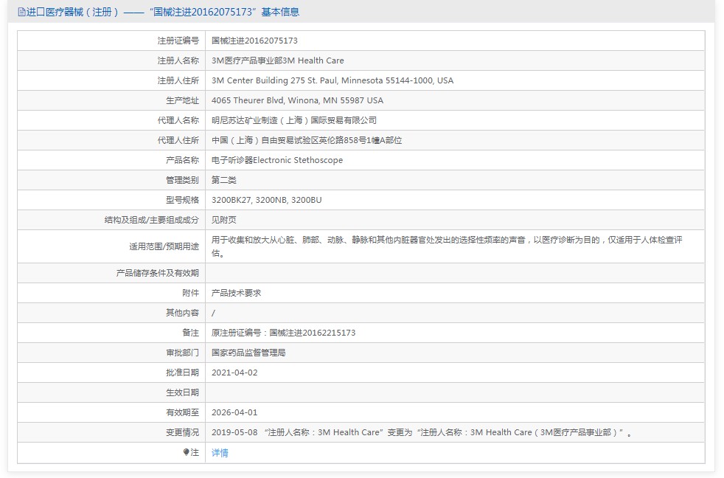Click production address 4065 Theurer Blvd

(297, 101)
